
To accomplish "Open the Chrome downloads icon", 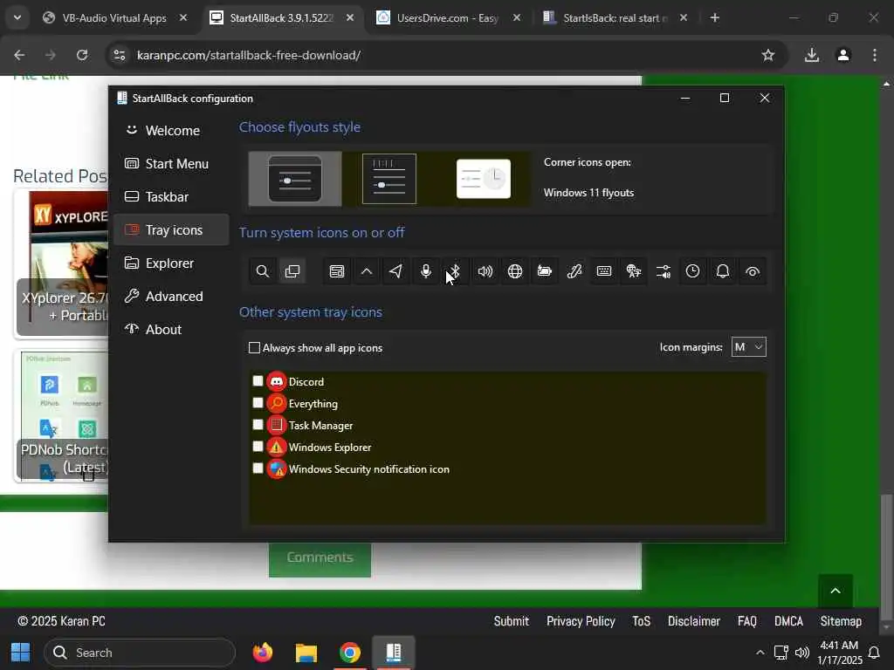I will point(811,55).
